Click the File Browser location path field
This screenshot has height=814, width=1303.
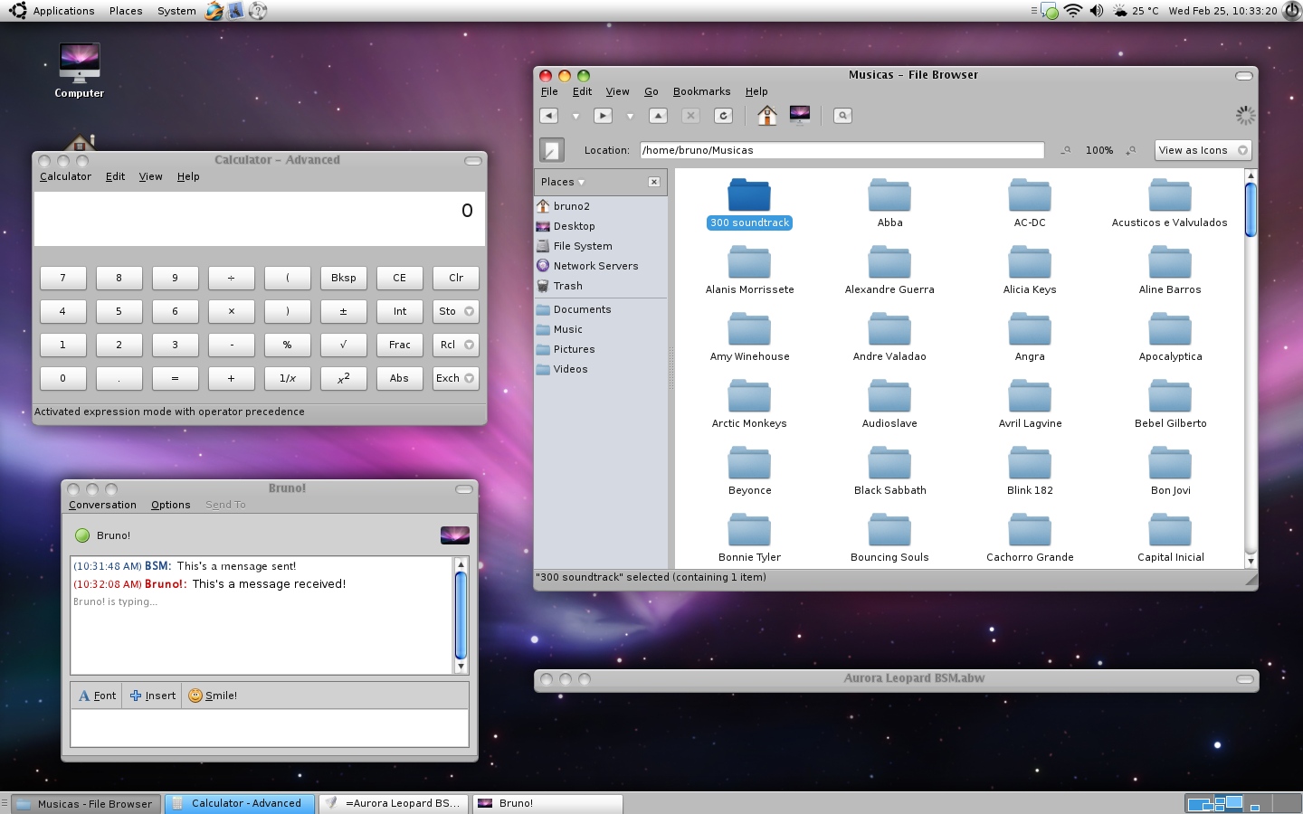click(x=842, y=150)
